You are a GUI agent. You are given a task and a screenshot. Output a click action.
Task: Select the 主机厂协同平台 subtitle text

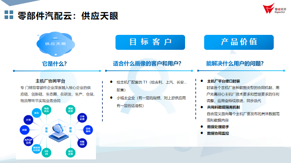click(x=50, y=81)
